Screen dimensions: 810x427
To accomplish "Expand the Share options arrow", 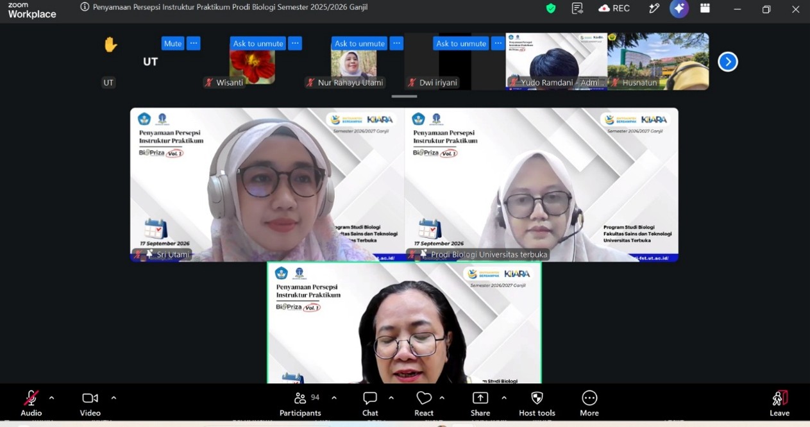I will (503, 398).
